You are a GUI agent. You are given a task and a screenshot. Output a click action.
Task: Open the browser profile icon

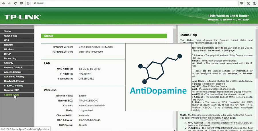click(255, 3)
